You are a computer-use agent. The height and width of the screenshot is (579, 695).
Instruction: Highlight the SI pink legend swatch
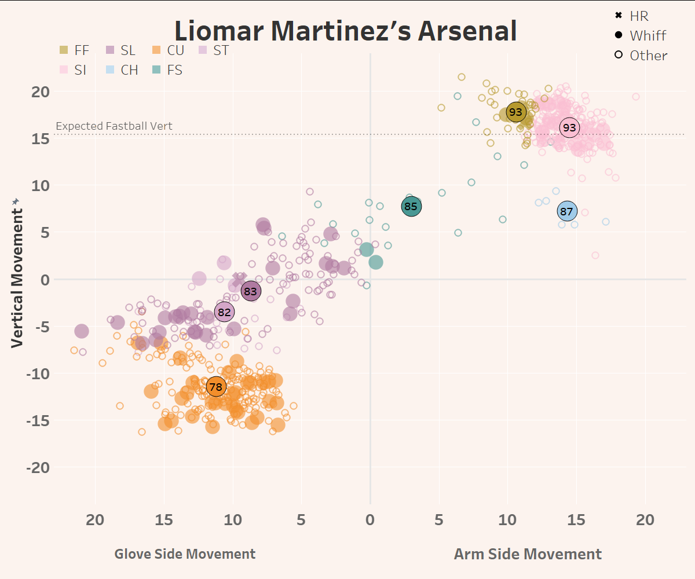click(64, 70)
